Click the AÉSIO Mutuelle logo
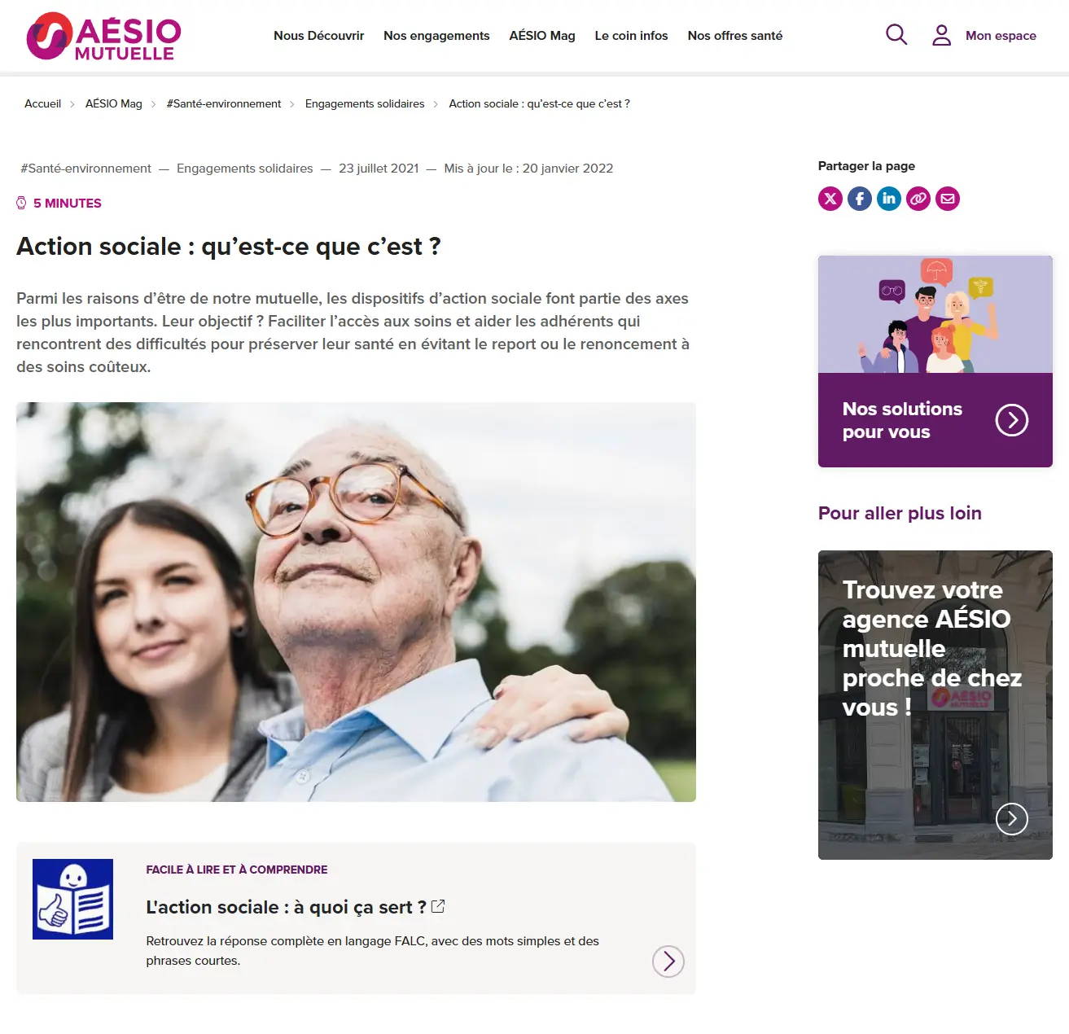This screenshot has width=1069, height=1034. coord(103,36)
